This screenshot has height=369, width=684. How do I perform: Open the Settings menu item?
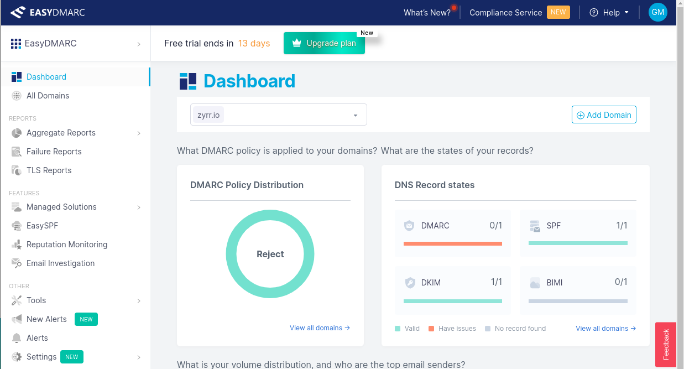tap(41, 356)
